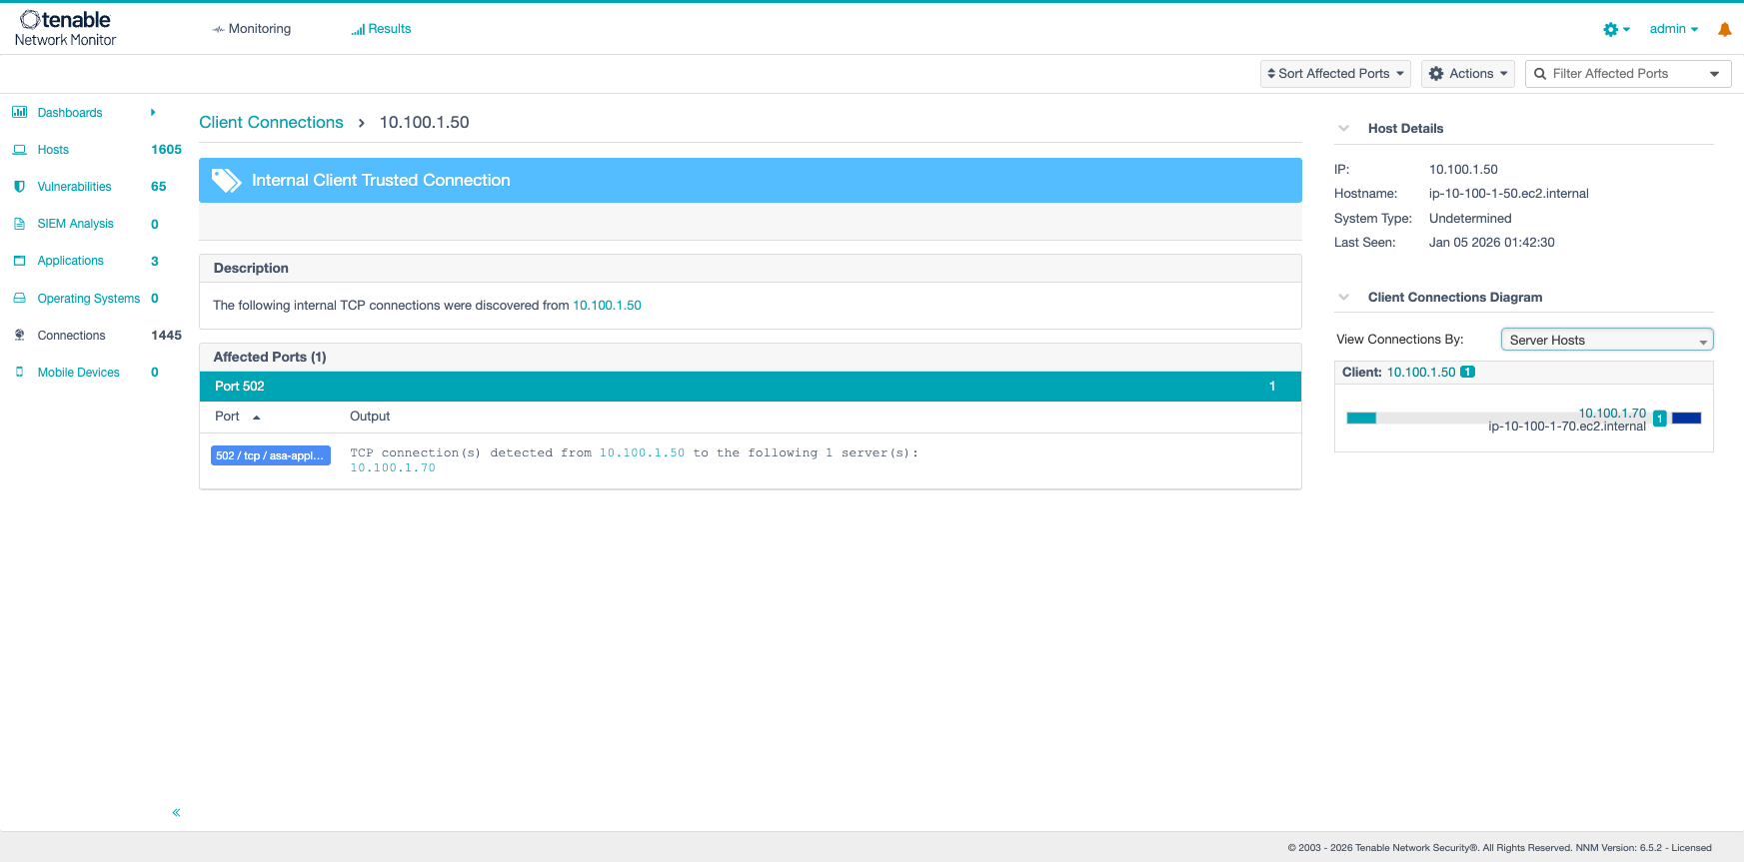
Task: Switch to the Monitoring tab
Action: click(252, 29)
